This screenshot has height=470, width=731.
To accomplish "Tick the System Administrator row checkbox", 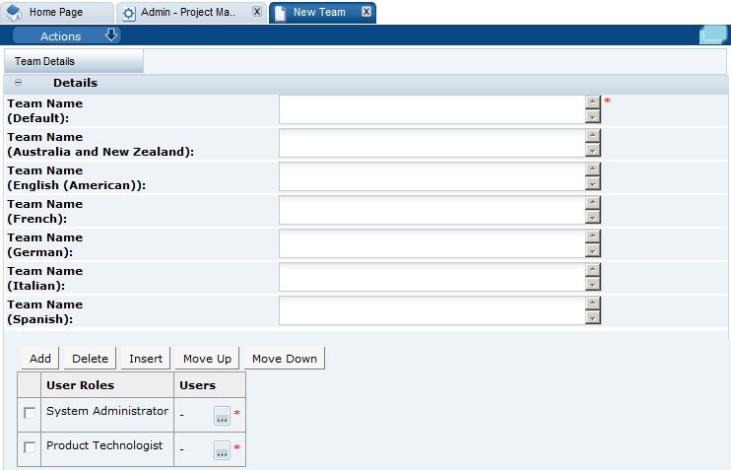I will 30,413.
